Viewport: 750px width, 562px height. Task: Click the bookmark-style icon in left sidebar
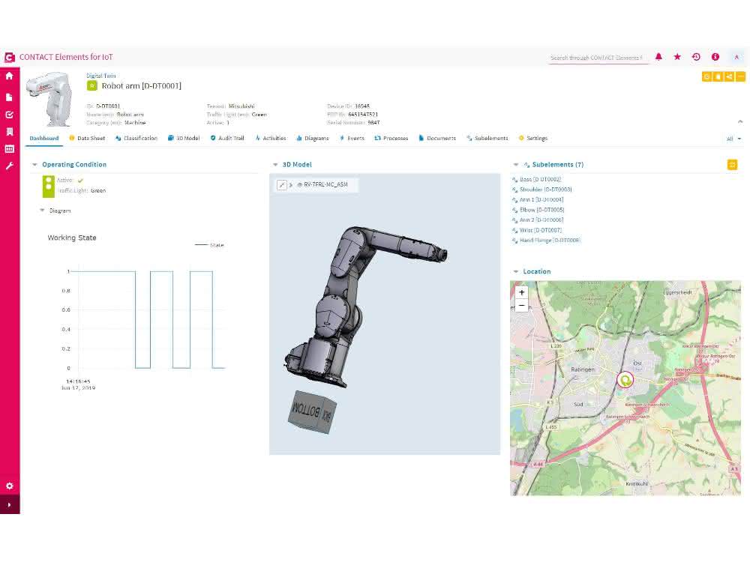[9, 131]
